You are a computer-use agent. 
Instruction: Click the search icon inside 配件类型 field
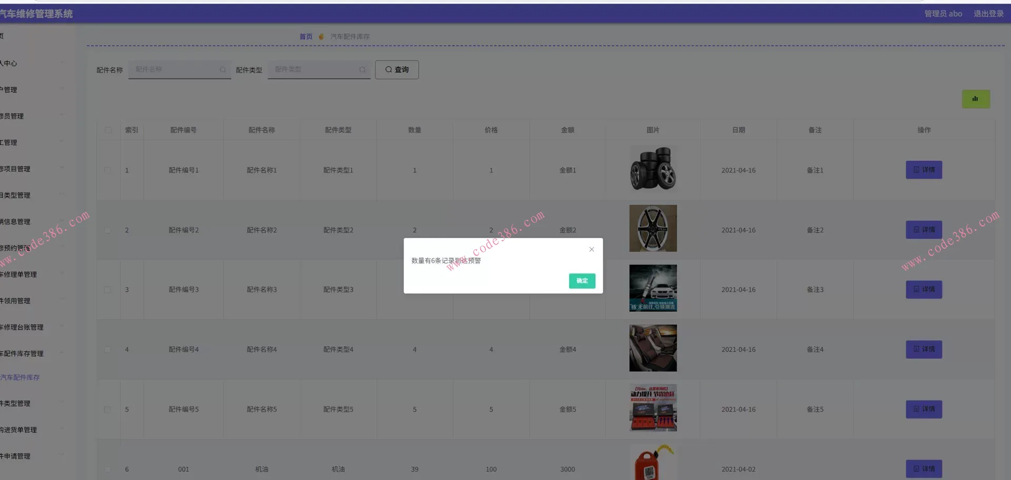(362, 69)
